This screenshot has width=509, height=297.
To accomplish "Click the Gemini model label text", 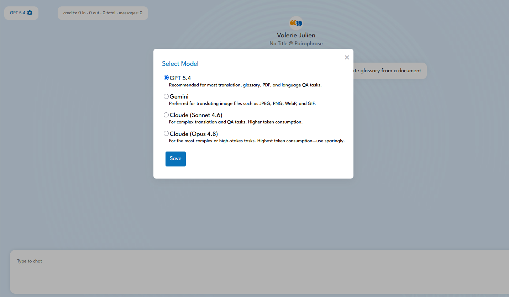I will (179, 97).
